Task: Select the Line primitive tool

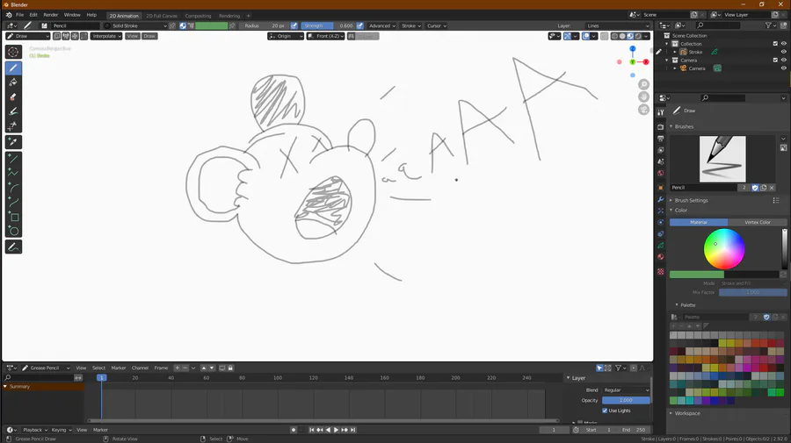Action: coord(13,159)
